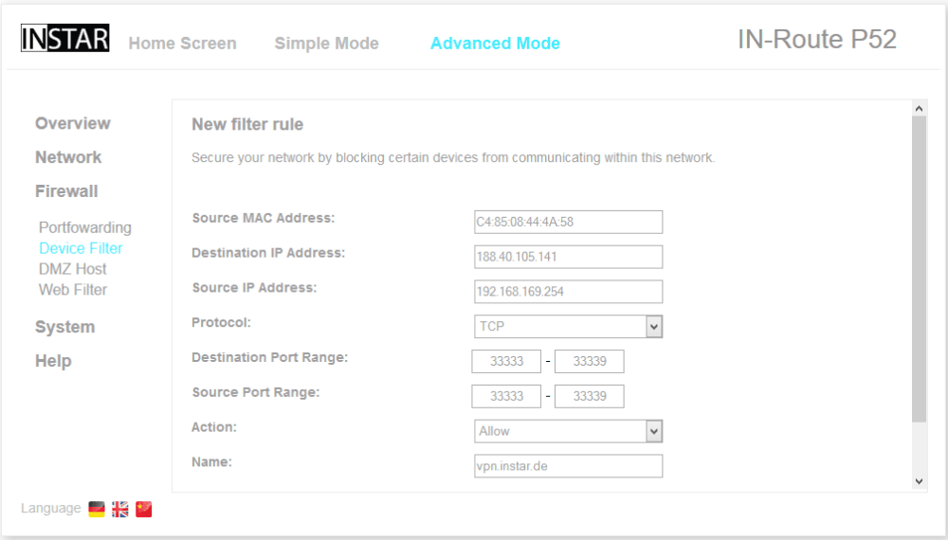Go to Home Screen tab
This screenshot has height=540, width=948.
pyautogui.click(x=182, y=44)
